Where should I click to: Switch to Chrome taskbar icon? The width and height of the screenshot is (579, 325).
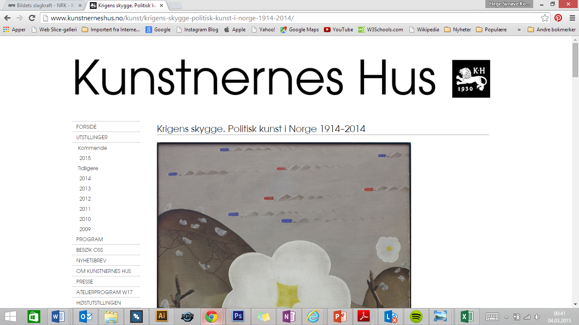pos(212,316)
